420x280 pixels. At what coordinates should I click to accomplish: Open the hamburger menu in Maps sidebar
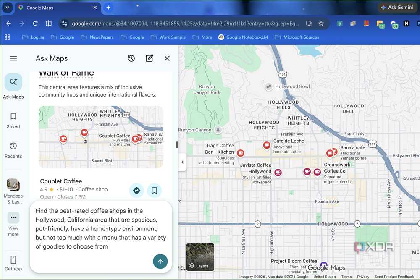(13, 58)
